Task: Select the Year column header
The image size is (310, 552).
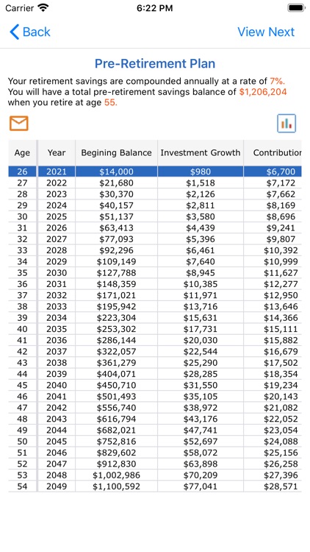Action: click(57, 153)
